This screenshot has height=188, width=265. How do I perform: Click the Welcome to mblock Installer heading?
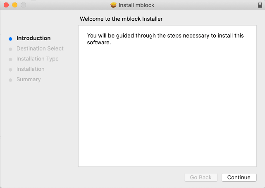point(121,19)
